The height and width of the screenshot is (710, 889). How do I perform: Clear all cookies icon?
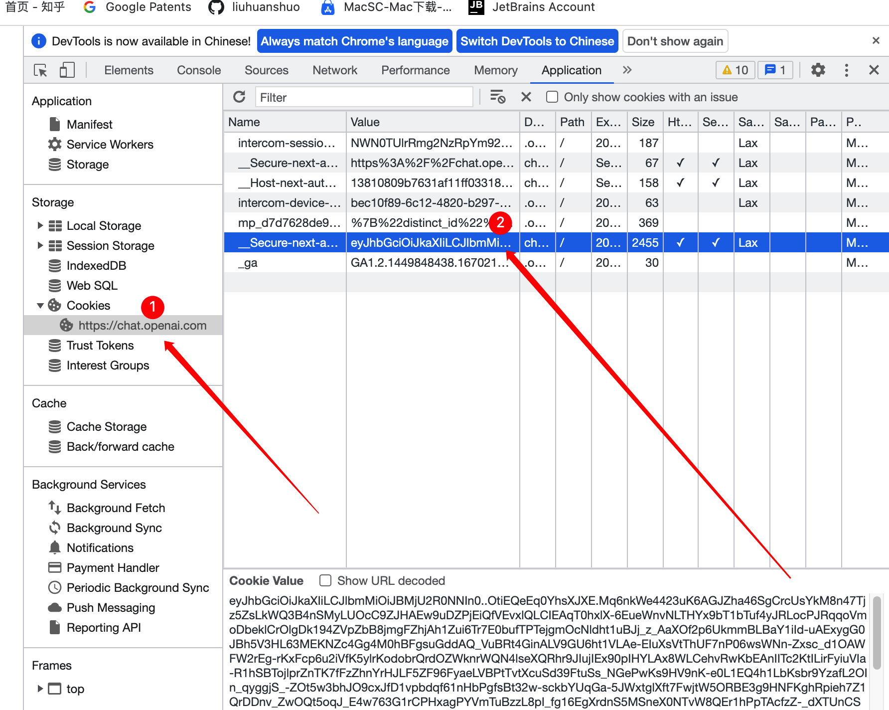pos(497,97)
